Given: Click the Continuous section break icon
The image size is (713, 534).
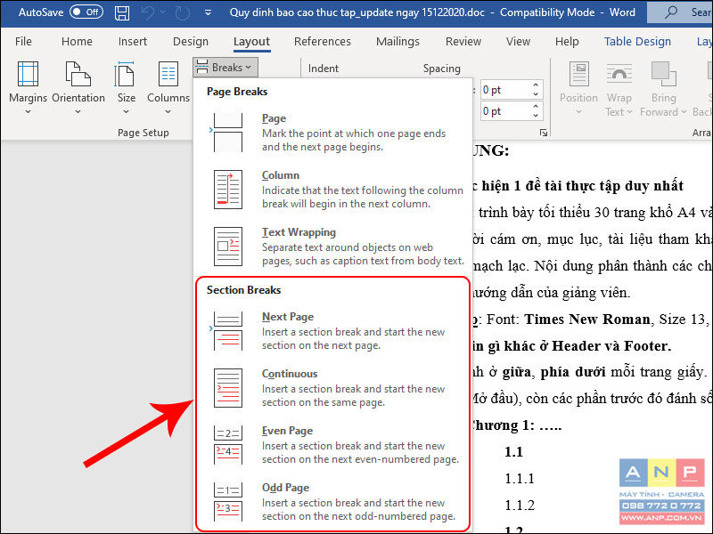Looking at the screenshot, I should 228,388.
